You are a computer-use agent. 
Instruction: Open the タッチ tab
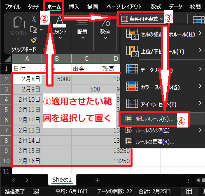click(34, 7)
